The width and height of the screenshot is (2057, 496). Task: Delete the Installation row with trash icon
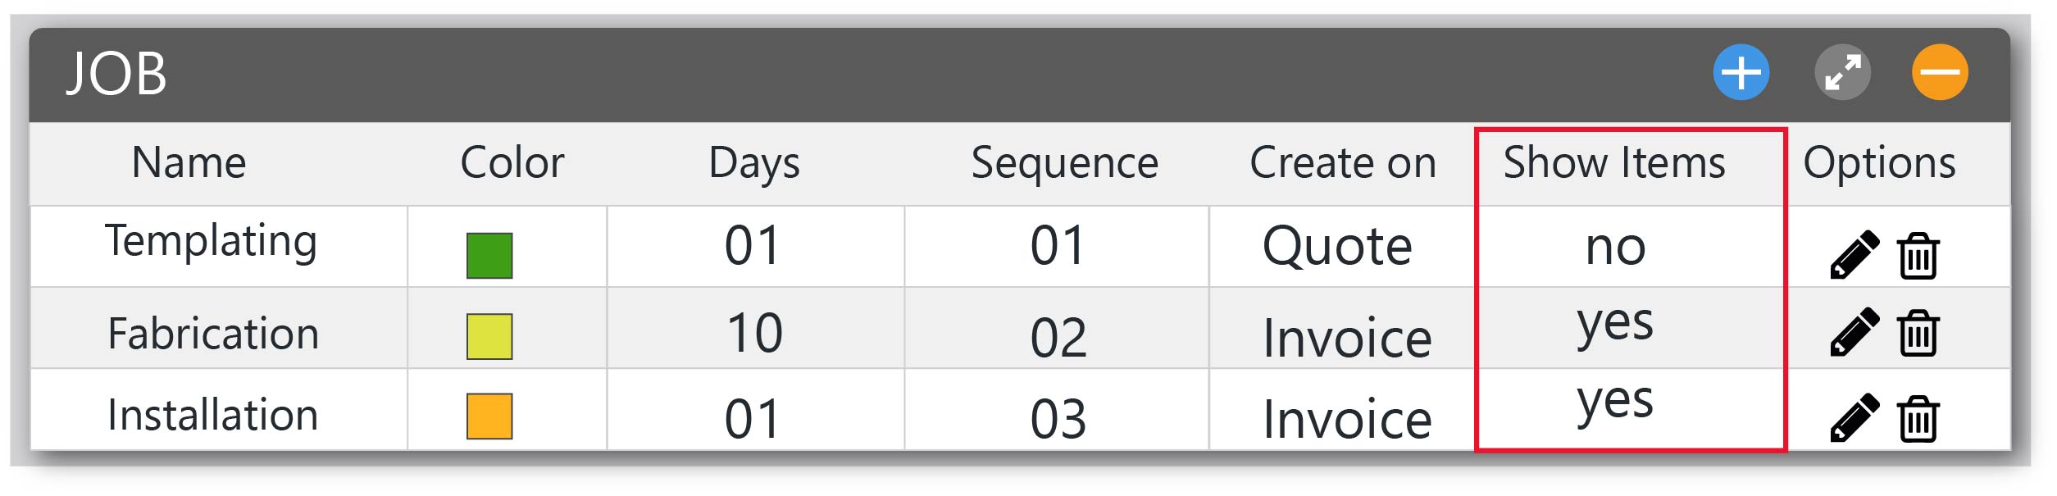click(1918, 419)
